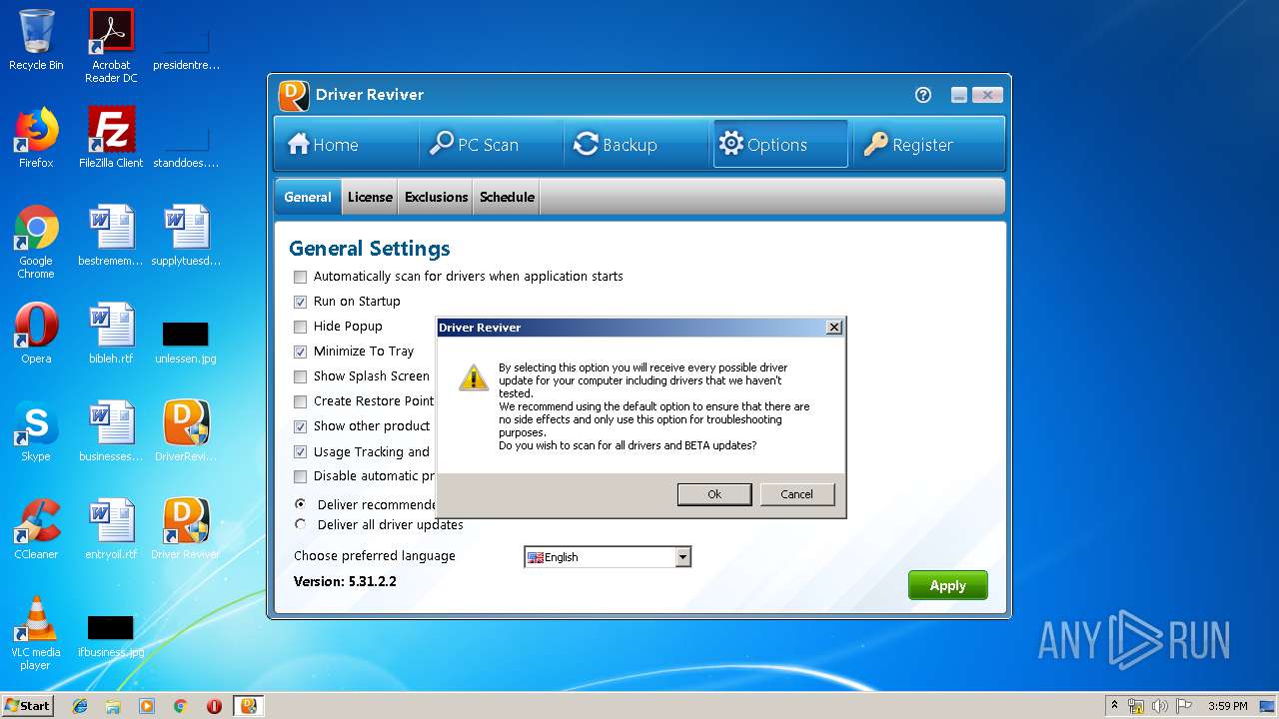
Task: Open entryoil.rtf document icon
Action: pyautogui.click(x=111, y=529)
